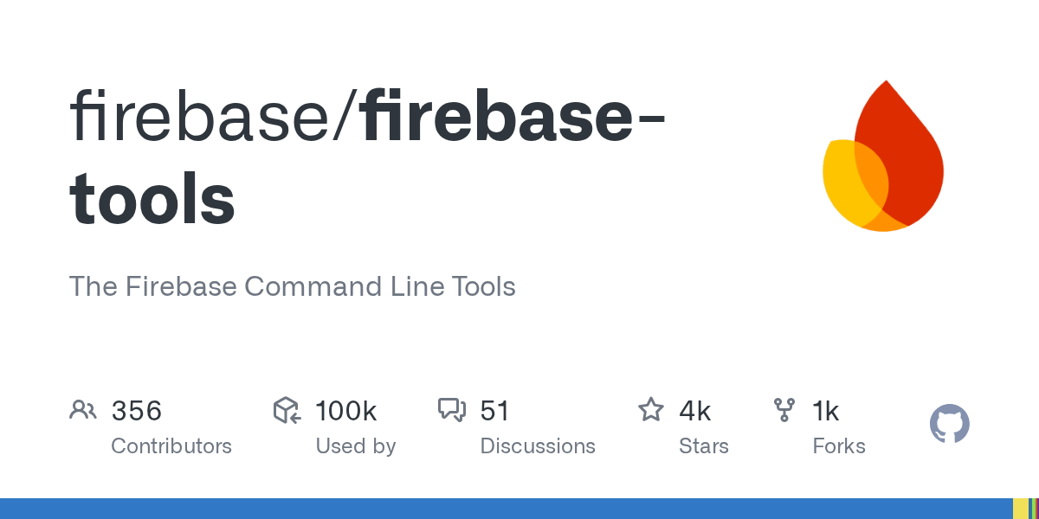
Task: Click the 100k used by count
Action: pos(345,411)
